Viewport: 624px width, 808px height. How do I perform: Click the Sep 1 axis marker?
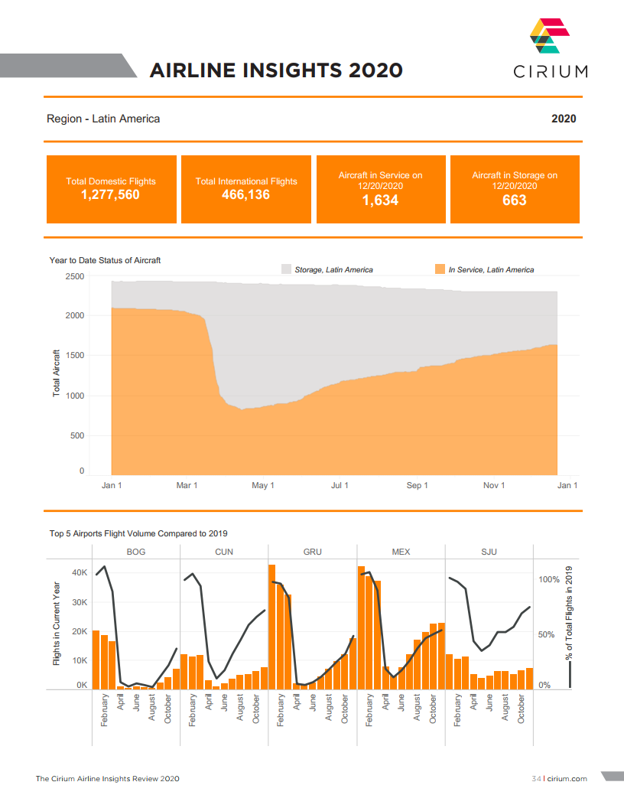[x=417, y=485]
